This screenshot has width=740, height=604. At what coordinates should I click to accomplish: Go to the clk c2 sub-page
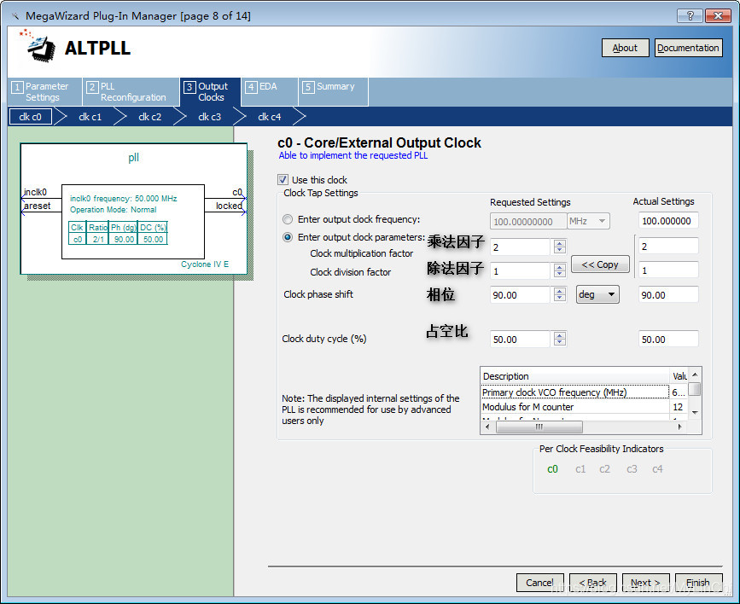150,117
